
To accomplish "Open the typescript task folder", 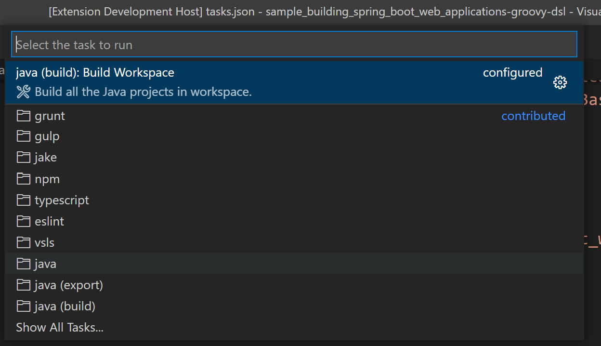I will coord(294,200).
